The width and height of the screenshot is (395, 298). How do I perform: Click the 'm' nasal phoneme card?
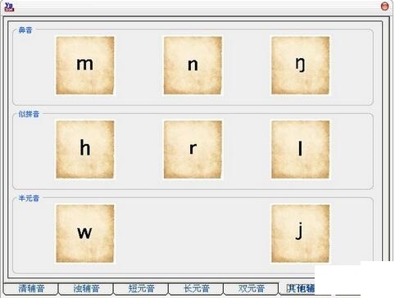85,65
